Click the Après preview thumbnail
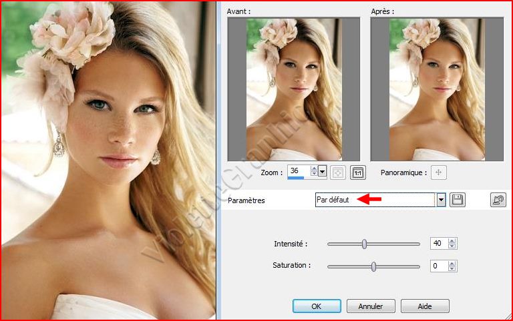 [x=436, y=89]
